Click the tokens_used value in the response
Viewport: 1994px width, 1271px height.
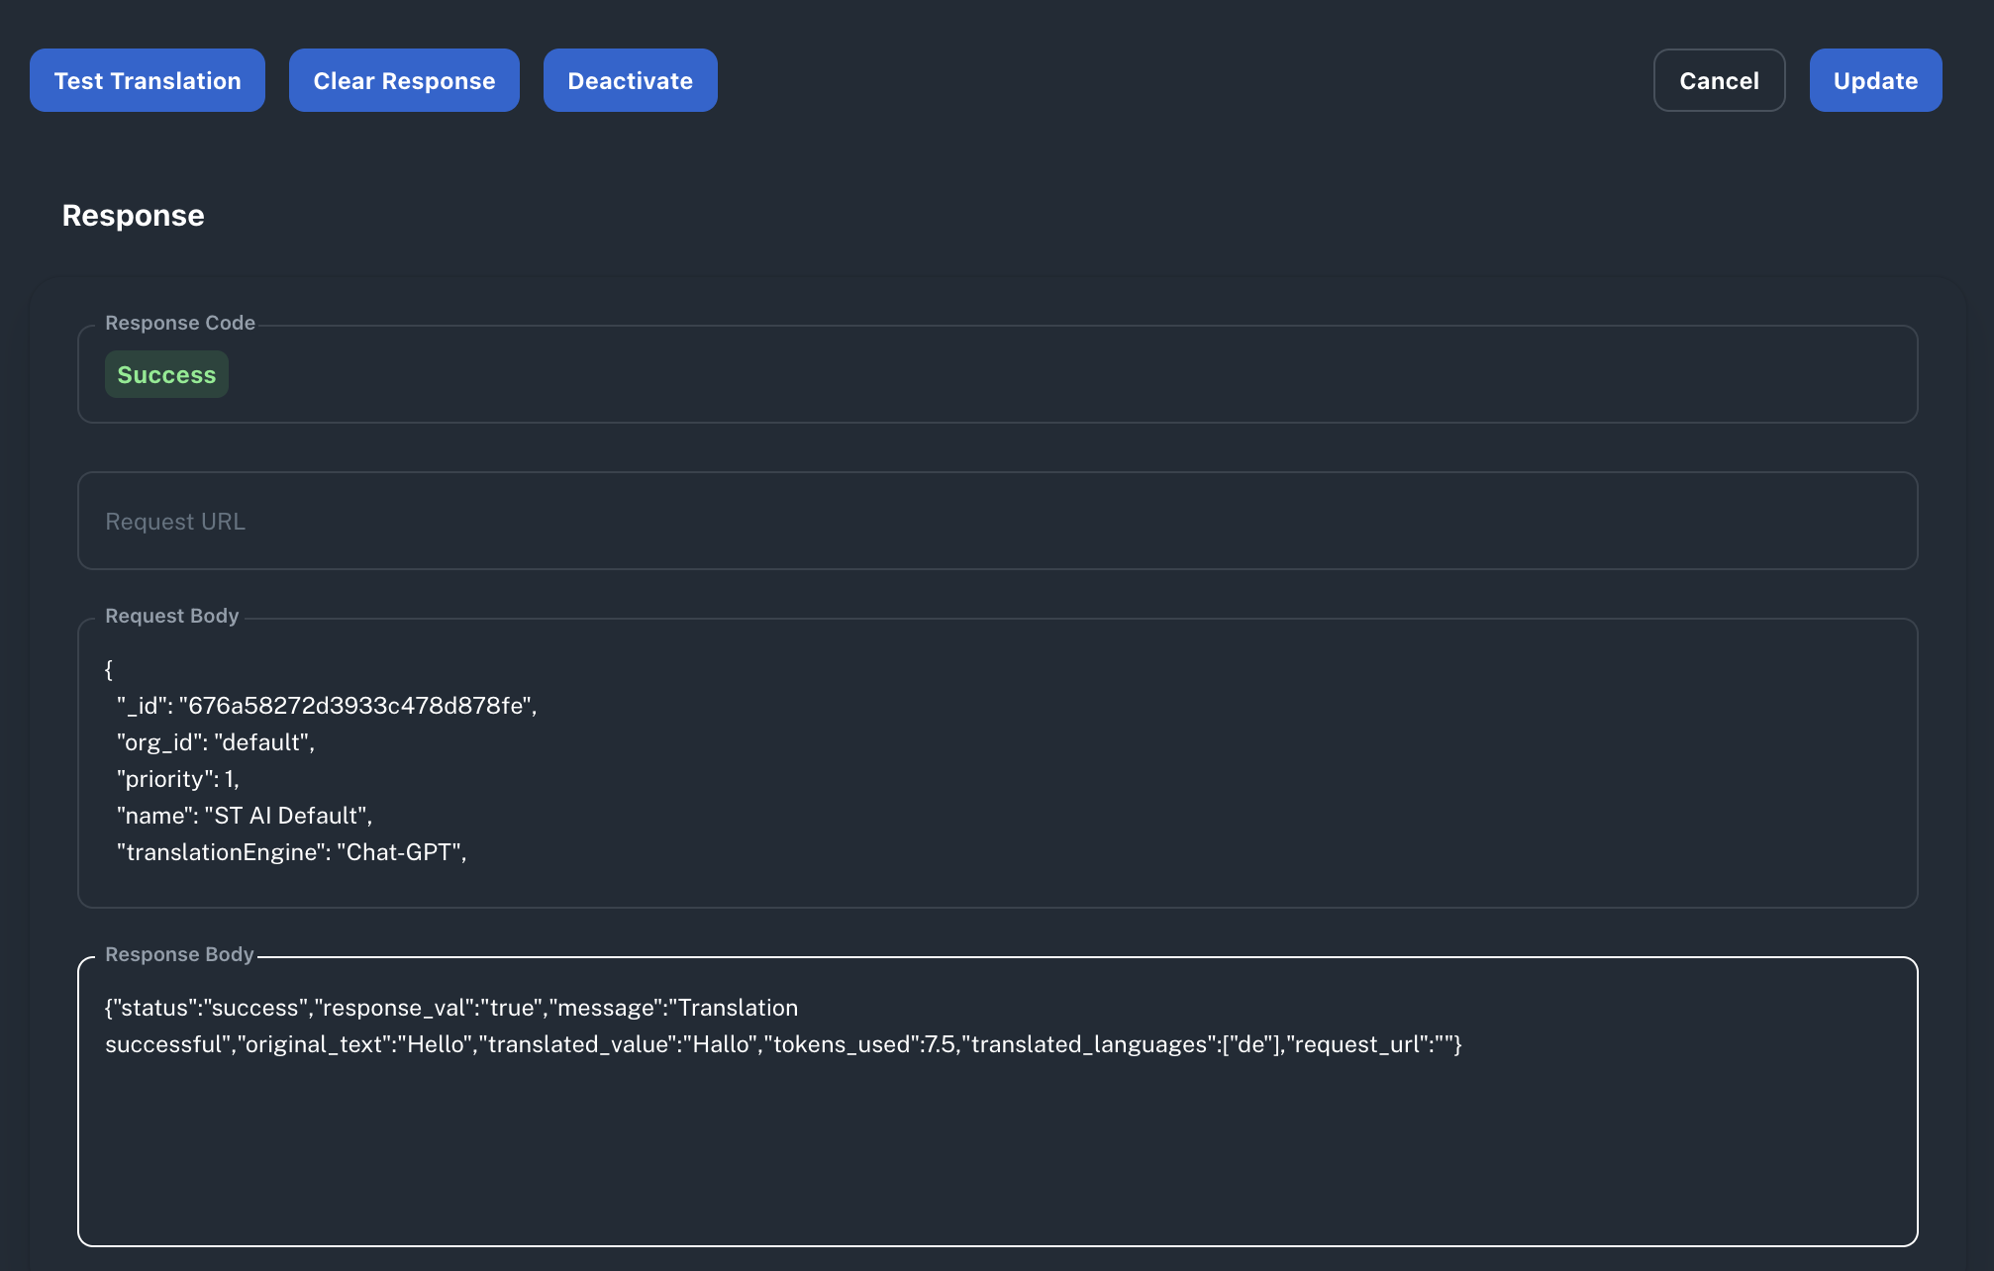click(x=941, y=1043)
